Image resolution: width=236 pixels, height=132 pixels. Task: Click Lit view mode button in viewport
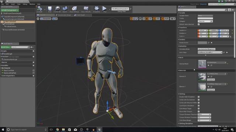[x=55, y=19]
